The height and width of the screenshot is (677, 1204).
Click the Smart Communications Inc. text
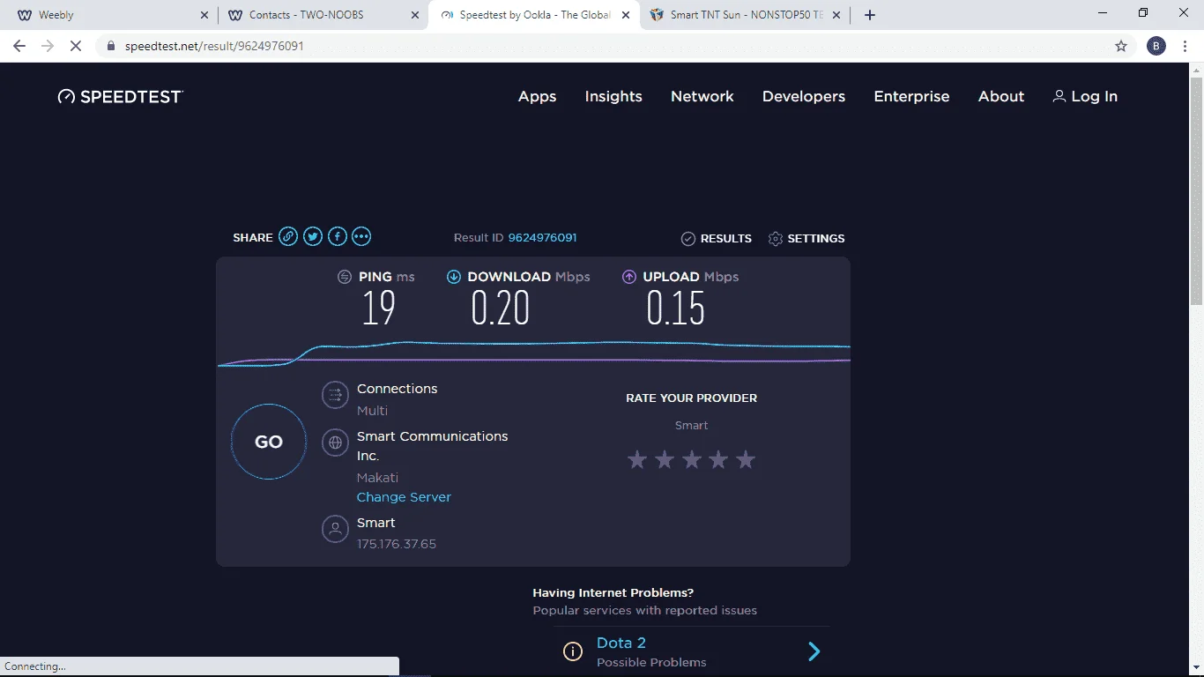coord(433,446)
